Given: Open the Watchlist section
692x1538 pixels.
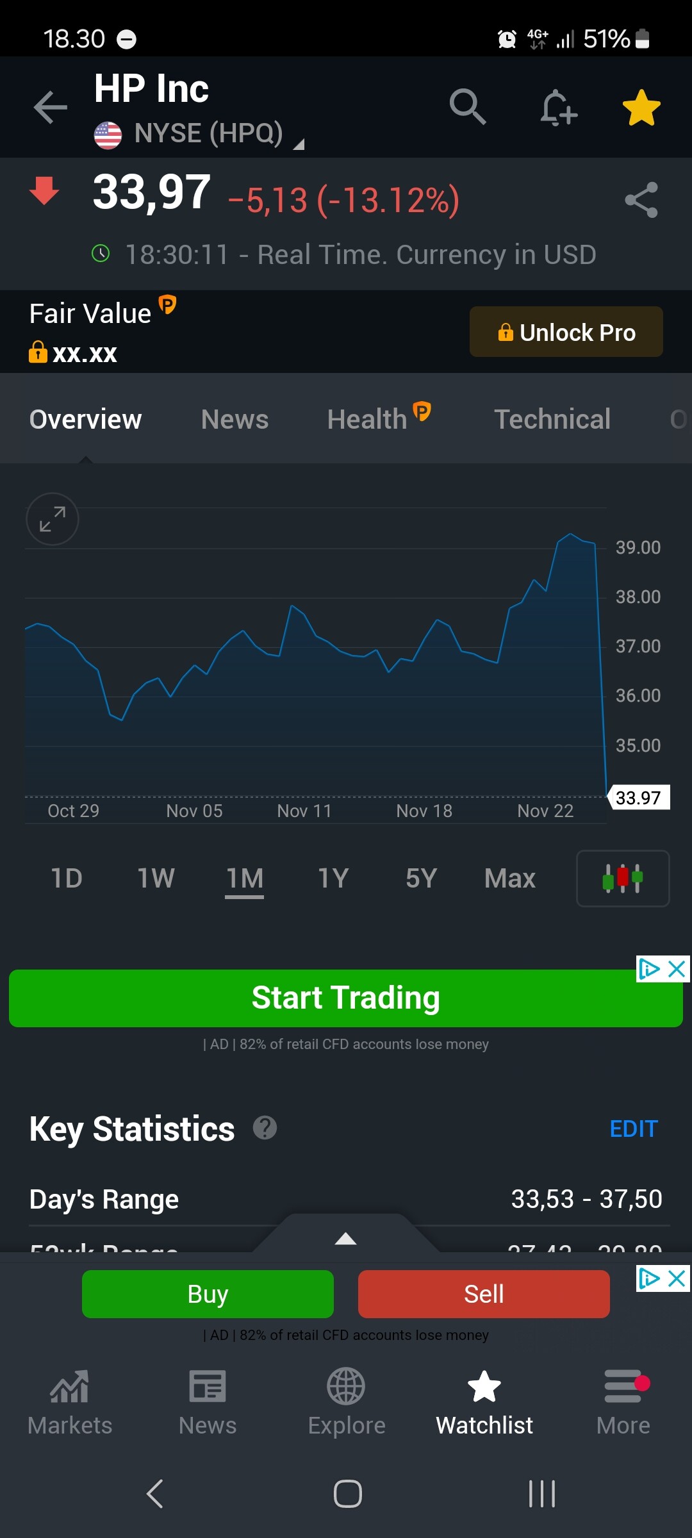Looking at the screenshot, I should 484,1402.
